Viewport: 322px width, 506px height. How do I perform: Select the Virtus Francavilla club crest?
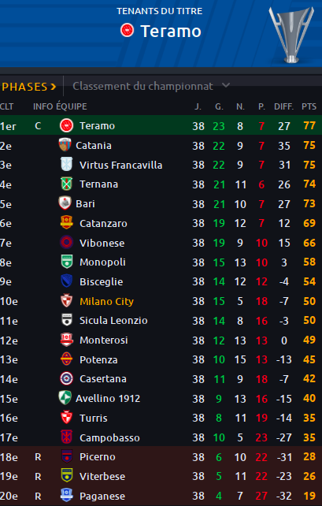[x=67, y=164]
